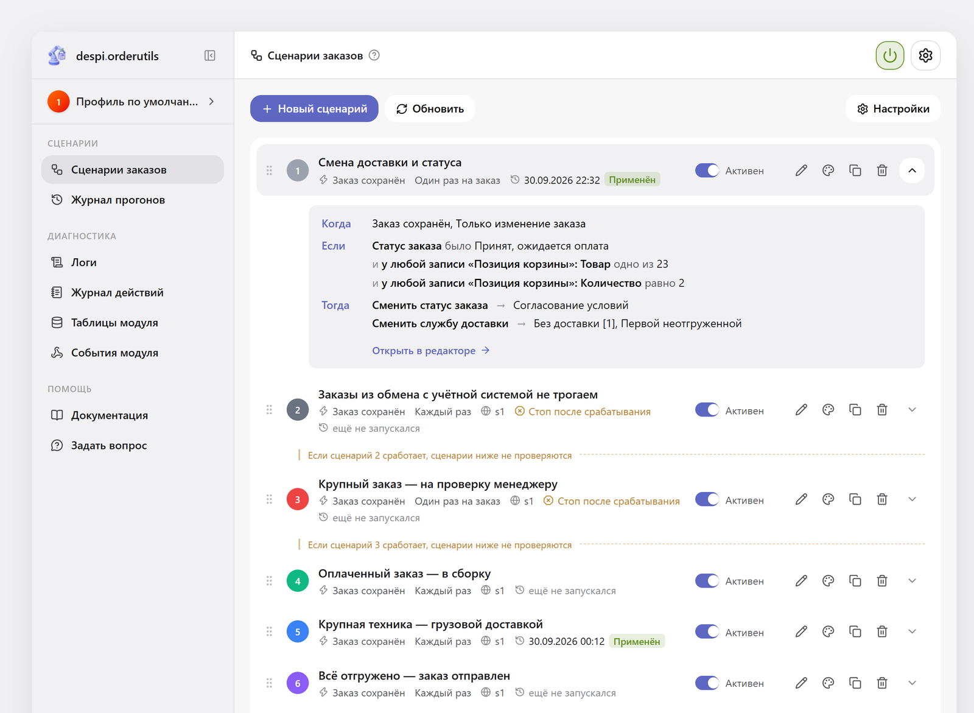Viewport: 974px width, 713px height.
Task: Switch off 'Всё отгружено — заказ отправлен' toggle
Action: tap(707, 683)
